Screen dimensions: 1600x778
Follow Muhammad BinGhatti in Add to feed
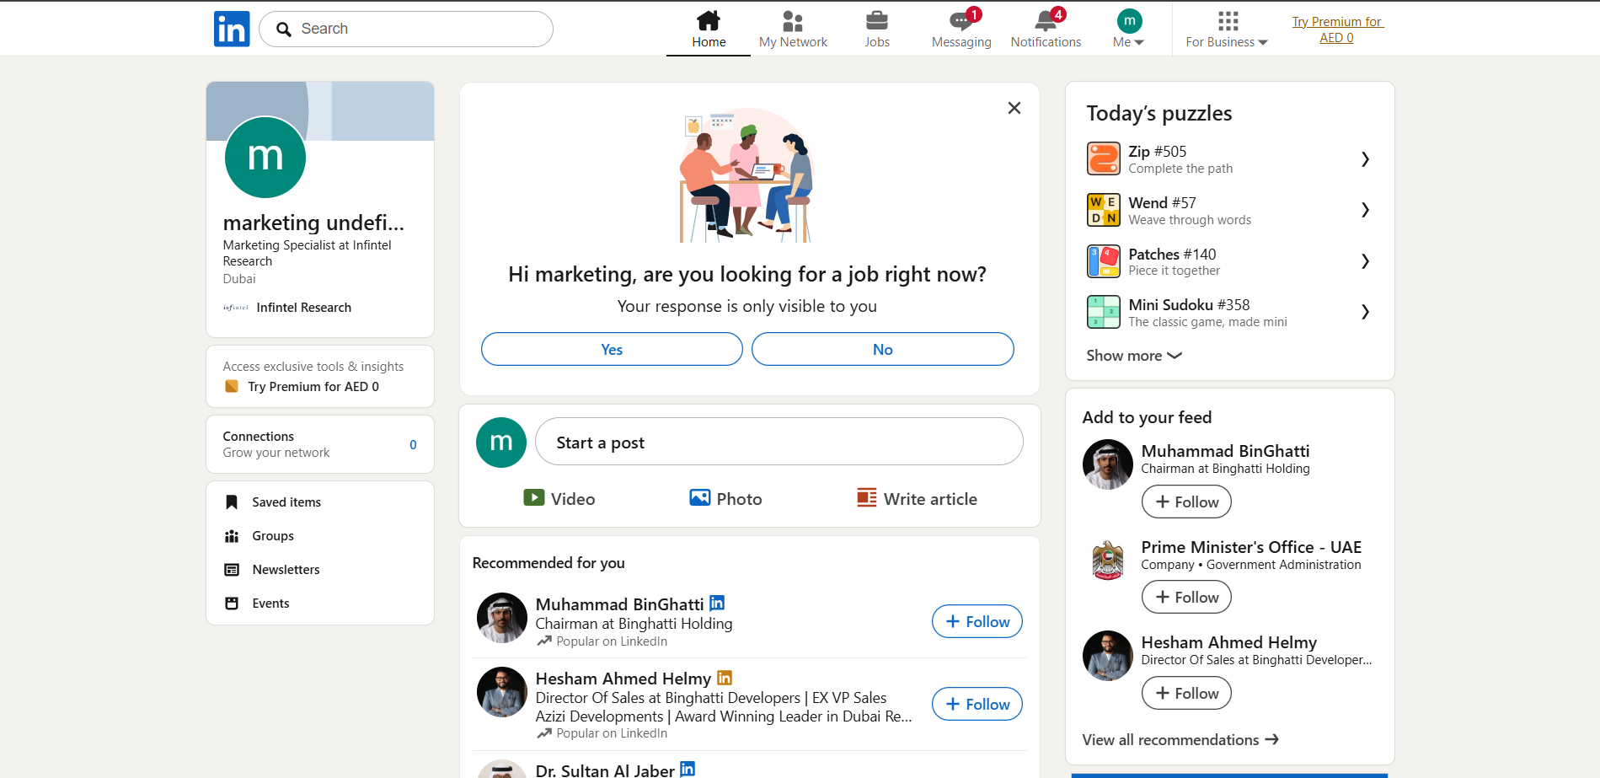point(1186,502)
